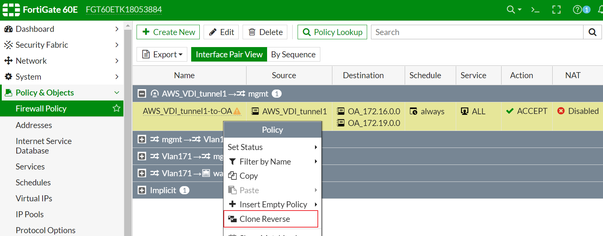Click the fullscreen toggle icon
The width and height of the screenshot is (603, 236).
[x=556, y=10]
